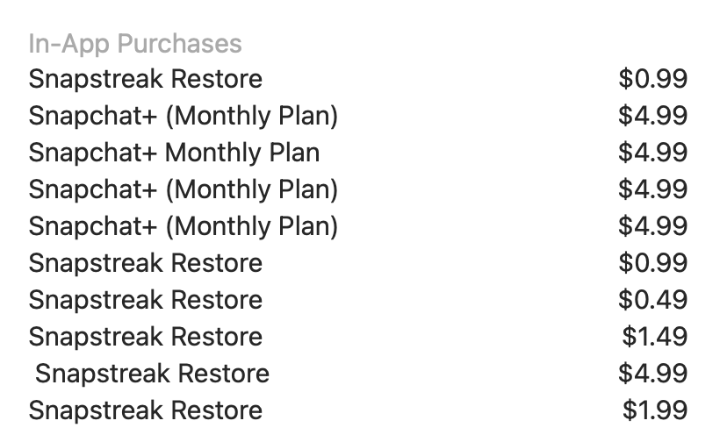The image size is (727, 435).
Task: Click the $1.49 price
Action: coord(655,337)
